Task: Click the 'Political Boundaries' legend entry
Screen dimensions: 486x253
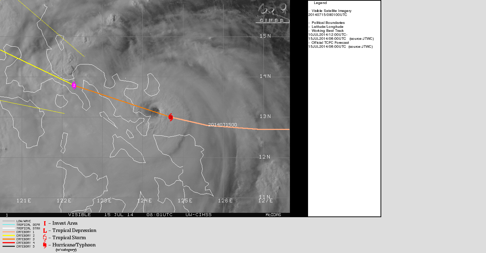Action: coord(328,23)
